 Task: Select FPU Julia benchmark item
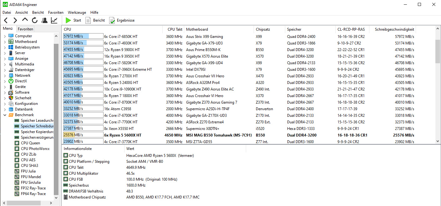click(x=28, y=171)
